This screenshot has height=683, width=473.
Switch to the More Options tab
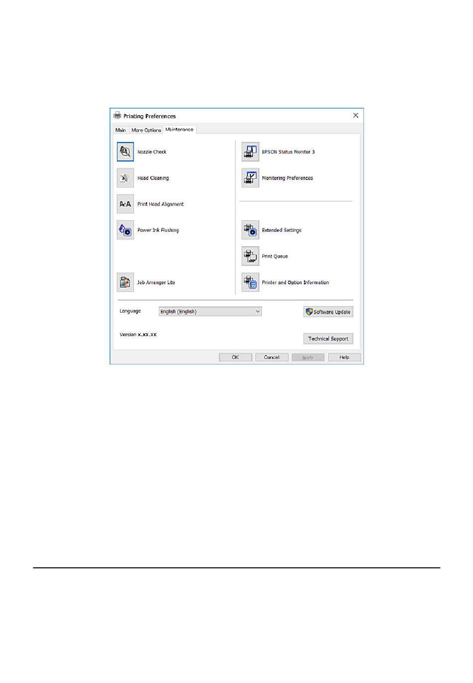pyautogui.click(x=146, y=130)
